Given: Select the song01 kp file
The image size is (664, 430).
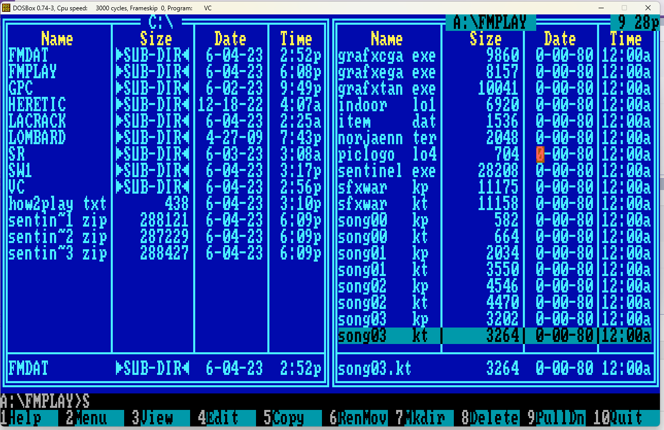Looking at the screenshot, I should (x=495, y=253).
